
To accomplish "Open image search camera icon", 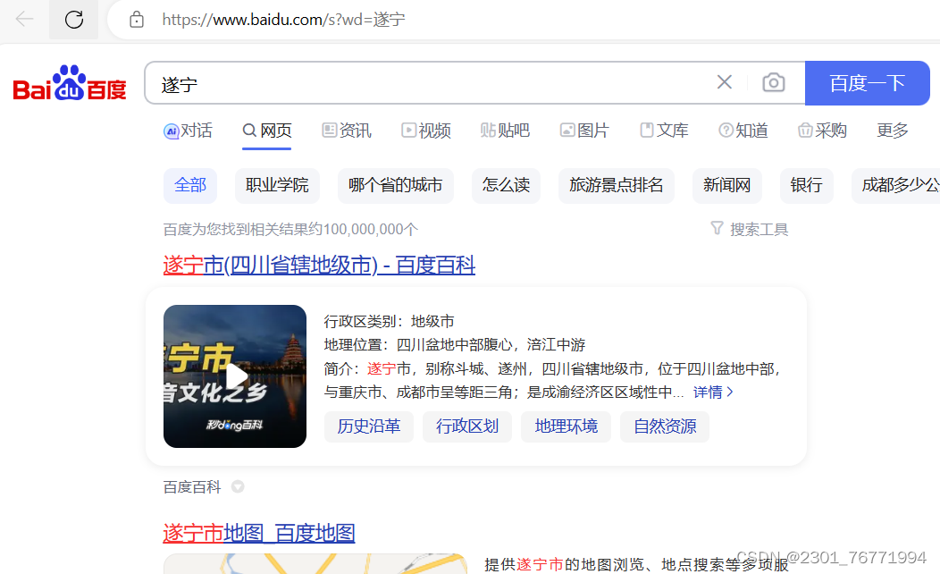I will pos(773,82).
